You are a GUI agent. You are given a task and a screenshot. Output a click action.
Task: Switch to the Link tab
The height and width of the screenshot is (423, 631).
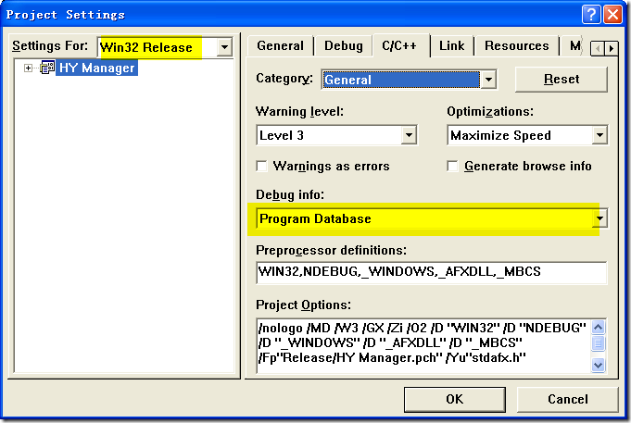click(x=451, y=46)
